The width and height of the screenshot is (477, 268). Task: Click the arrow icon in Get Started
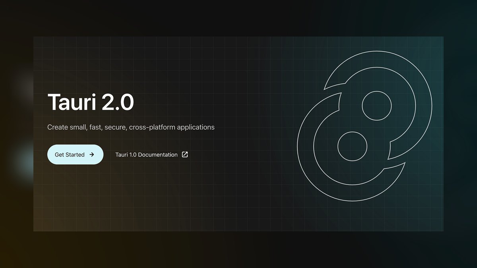(x=92, y=155)
